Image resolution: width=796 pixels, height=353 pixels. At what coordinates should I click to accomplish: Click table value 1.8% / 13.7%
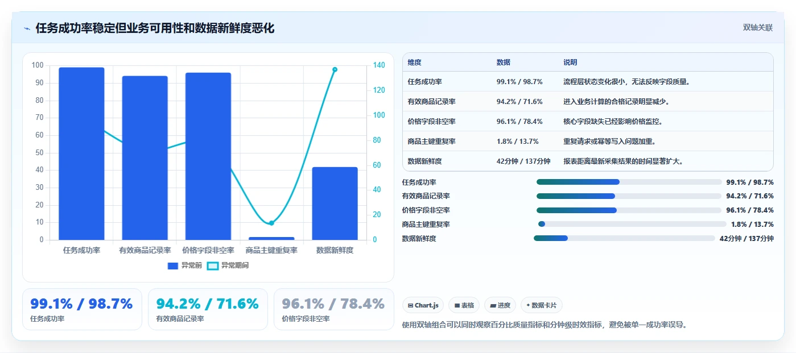(517, 142)
